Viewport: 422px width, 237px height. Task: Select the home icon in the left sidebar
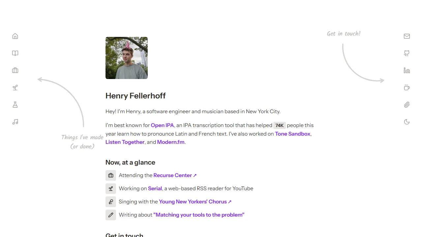(x=15, y=36)
